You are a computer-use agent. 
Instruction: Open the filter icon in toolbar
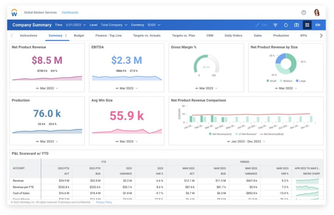275,25
